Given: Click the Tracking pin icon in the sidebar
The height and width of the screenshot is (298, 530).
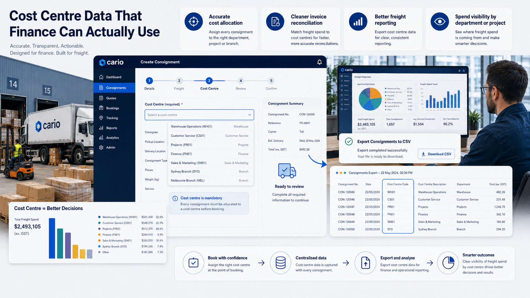Looking at the screenshot, I should pyautogui.click(x=101, y=118).
